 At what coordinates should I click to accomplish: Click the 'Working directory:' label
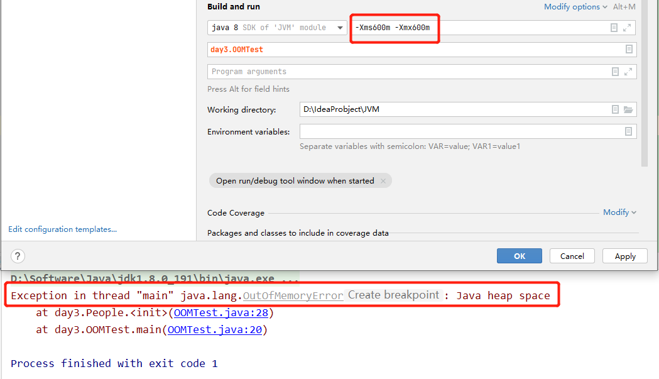tap(242, 110)
